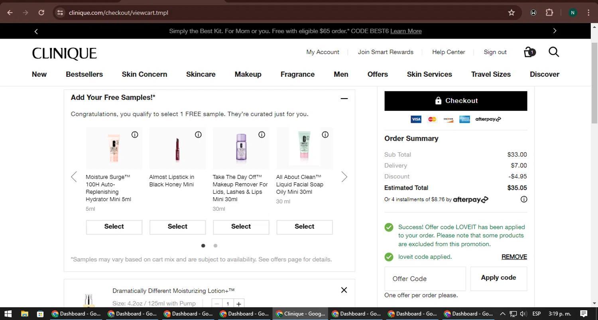
Task: Click the Sign out link
Action: pos(495,52)
